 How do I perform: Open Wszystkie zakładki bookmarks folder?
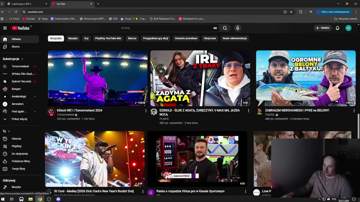coord(346,19)
